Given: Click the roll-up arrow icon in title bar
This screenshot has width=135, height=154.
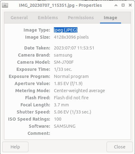Looking at the screenshot, I should click(116, 5).
